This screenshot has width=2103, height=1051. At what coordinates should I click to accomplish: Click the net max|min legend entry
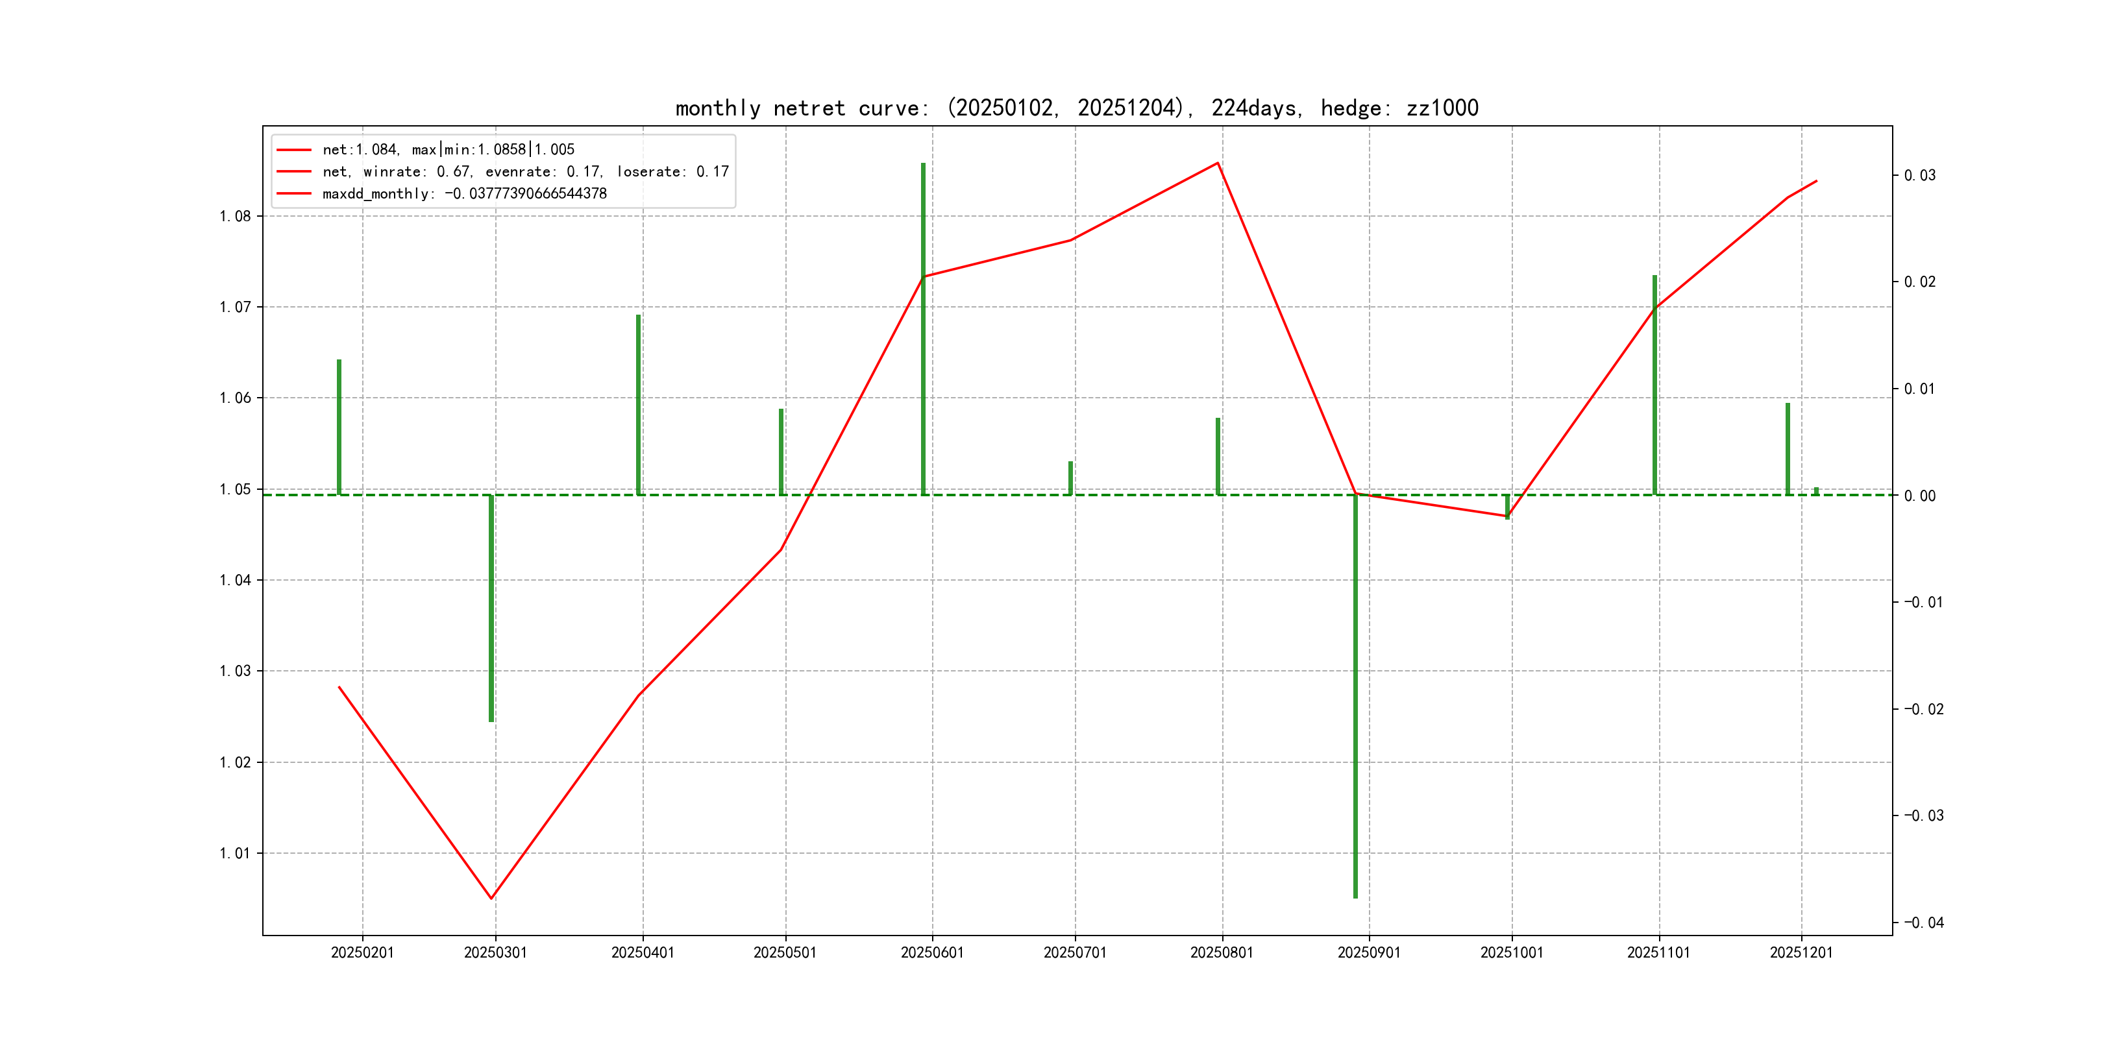pos(449,149)
